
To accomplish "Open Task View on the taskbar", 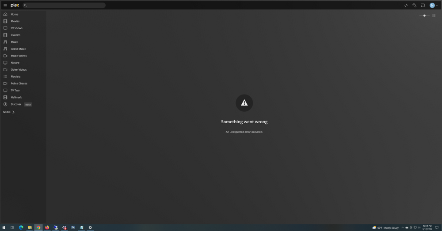I will [12, 227].
